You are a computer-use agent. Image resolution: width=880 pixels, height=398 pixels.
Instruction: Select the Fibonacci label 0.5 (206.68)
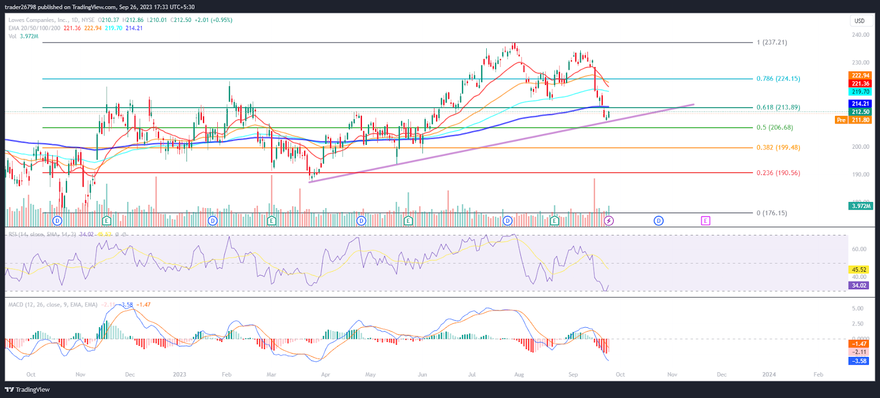[x=775, y=127]
